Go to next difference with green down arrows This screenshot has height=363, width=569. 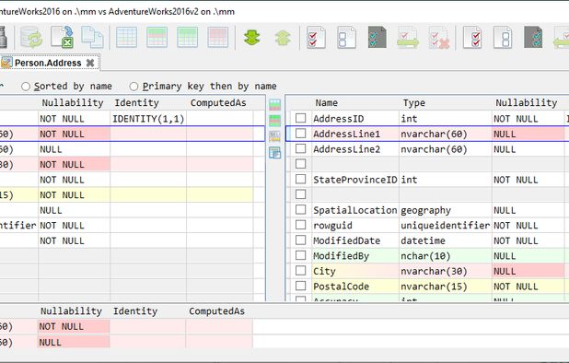(252, 38)
